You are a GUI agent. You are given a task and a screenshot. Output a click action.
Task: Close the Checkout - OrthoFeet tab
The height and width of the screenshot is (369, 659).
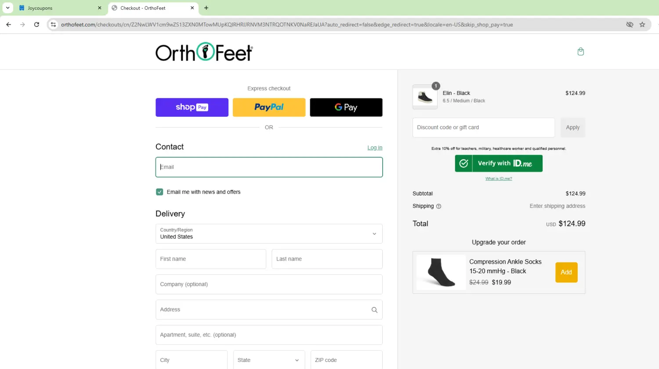click(192, 8)
